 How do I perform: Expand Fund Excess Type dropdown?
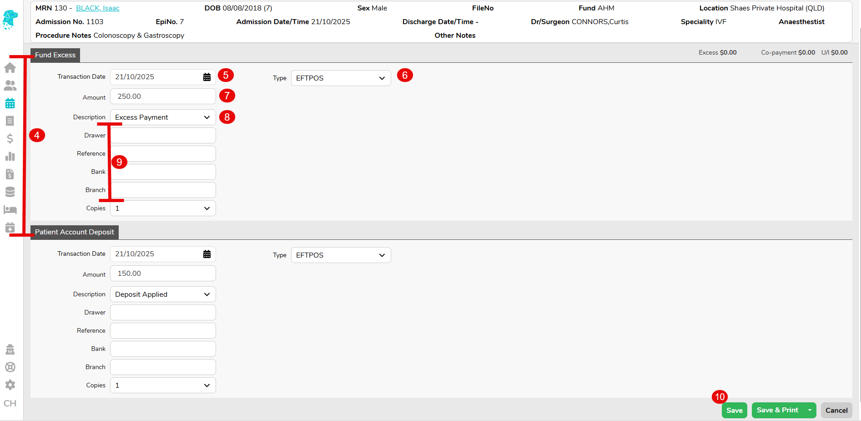click(341, 78)
